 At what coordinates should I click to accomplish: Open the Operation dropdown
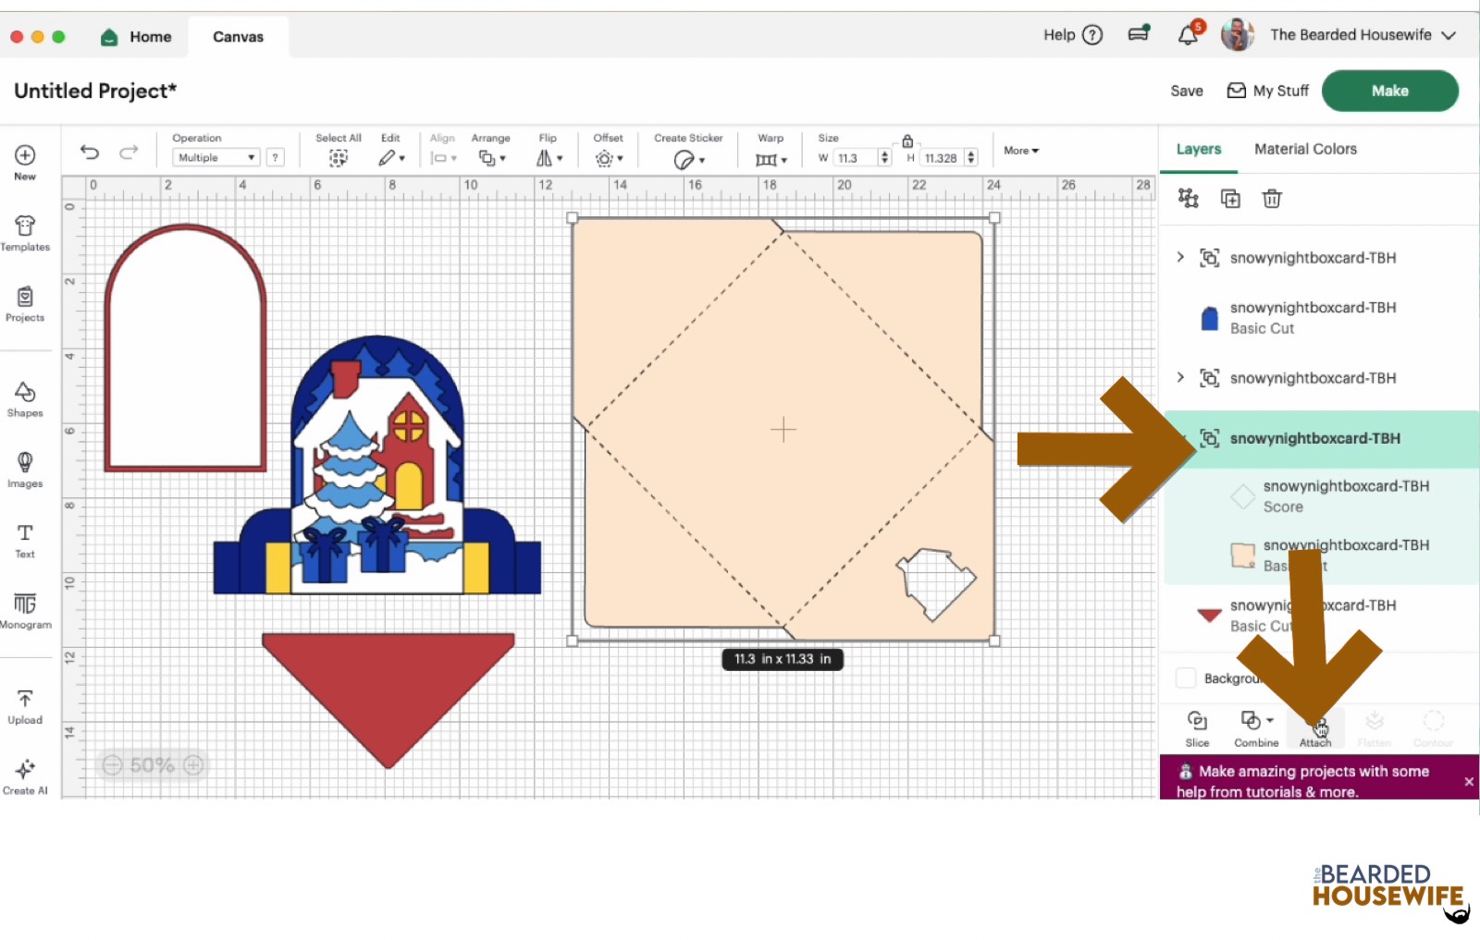215,157
